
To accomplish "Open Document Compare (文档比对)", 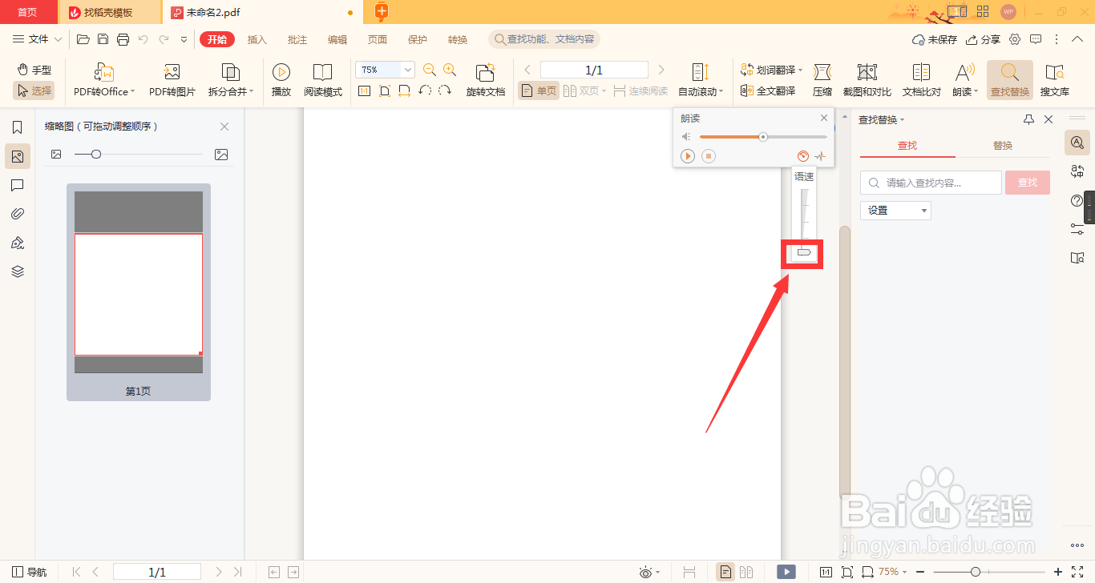I will point(922,80).
